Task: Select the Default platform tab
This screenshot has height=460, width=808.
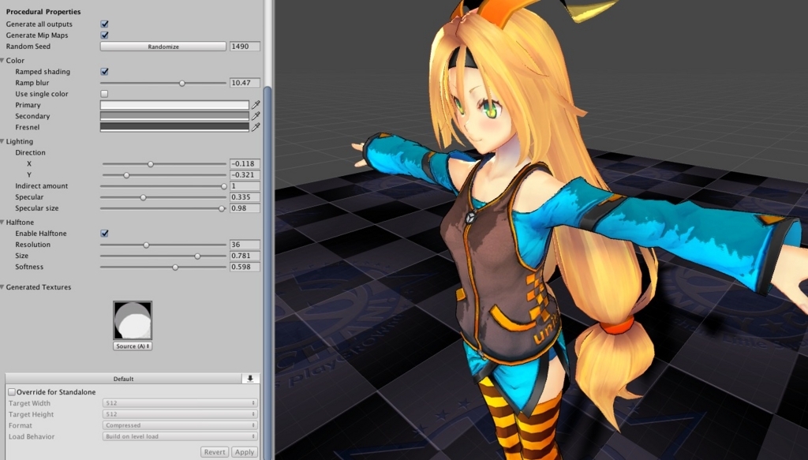Action: pos(124,379)
